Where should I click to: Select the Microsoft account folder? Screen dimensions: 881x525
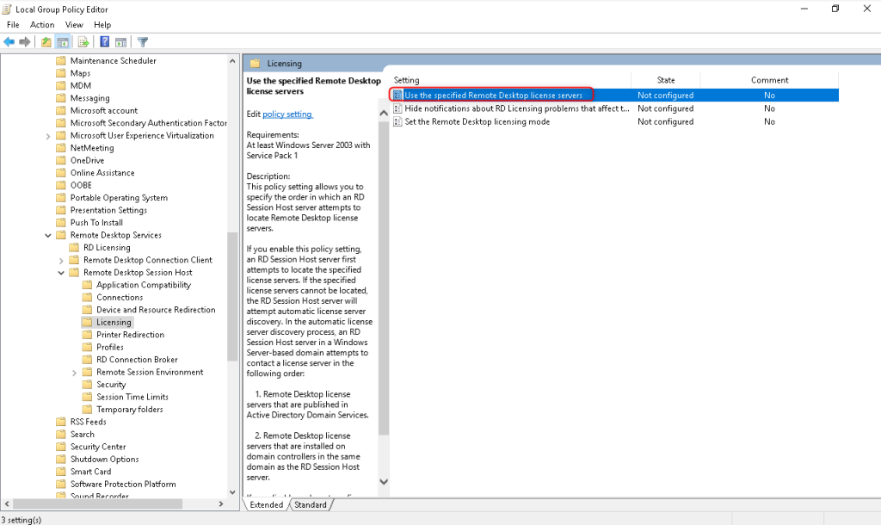tap(103, 111)
